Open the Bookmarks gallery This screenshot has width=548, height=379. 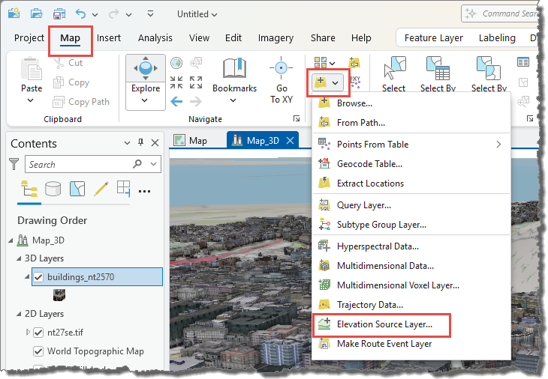[x=234, y=81]
